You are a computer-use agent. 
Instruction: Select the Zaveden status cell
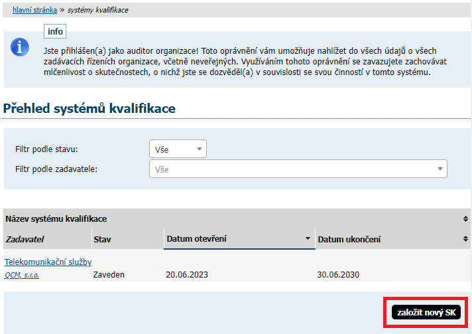click(x=109, y=274)
